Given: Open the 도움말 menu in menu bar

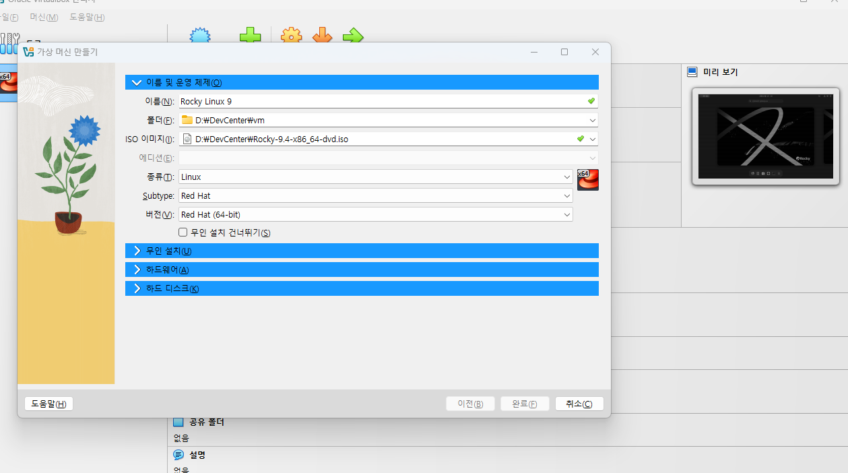Looking at the screenshot, I should (88, 17).
